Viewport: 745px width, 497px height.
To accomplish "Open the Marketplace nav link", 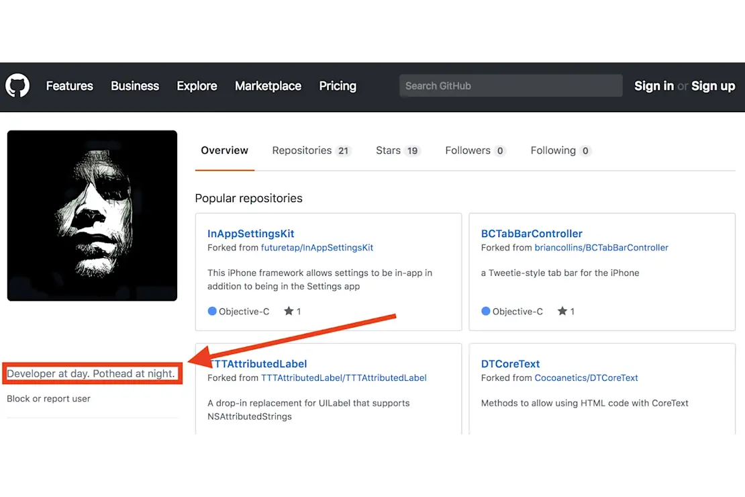I will 268,86.
